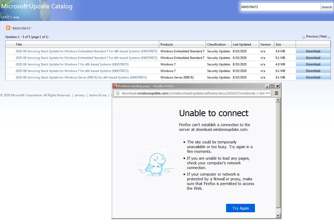This screenshot has width=334, height=224.
Task: Open the terms of use link
Action: [98, 95]
